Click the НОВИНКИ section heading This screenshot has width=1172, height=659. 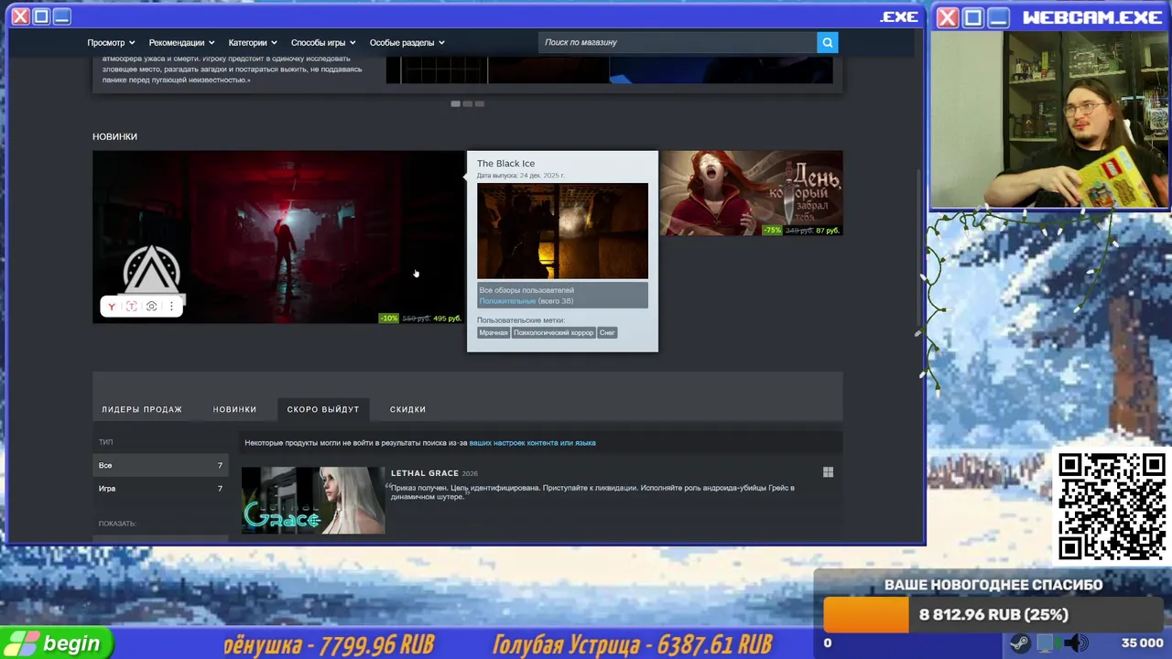pos(114,136)
